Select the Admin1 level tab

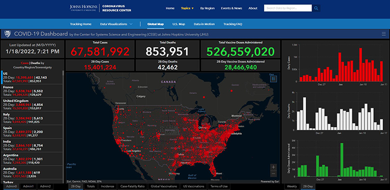click(x=28, y=186)
